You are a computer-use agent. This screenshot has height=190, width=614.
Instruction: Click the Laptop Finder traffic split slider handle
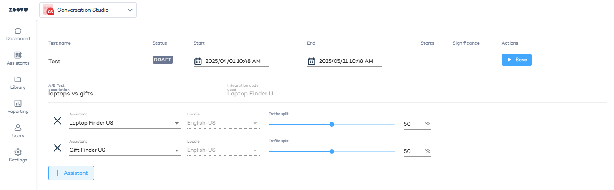coord(332,124)
